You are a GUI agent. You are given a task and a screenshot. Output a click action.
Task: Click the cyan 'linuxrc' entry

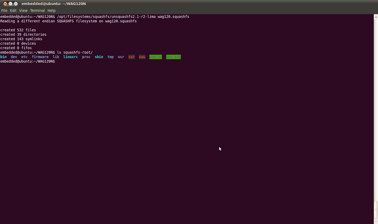[70, 57]
